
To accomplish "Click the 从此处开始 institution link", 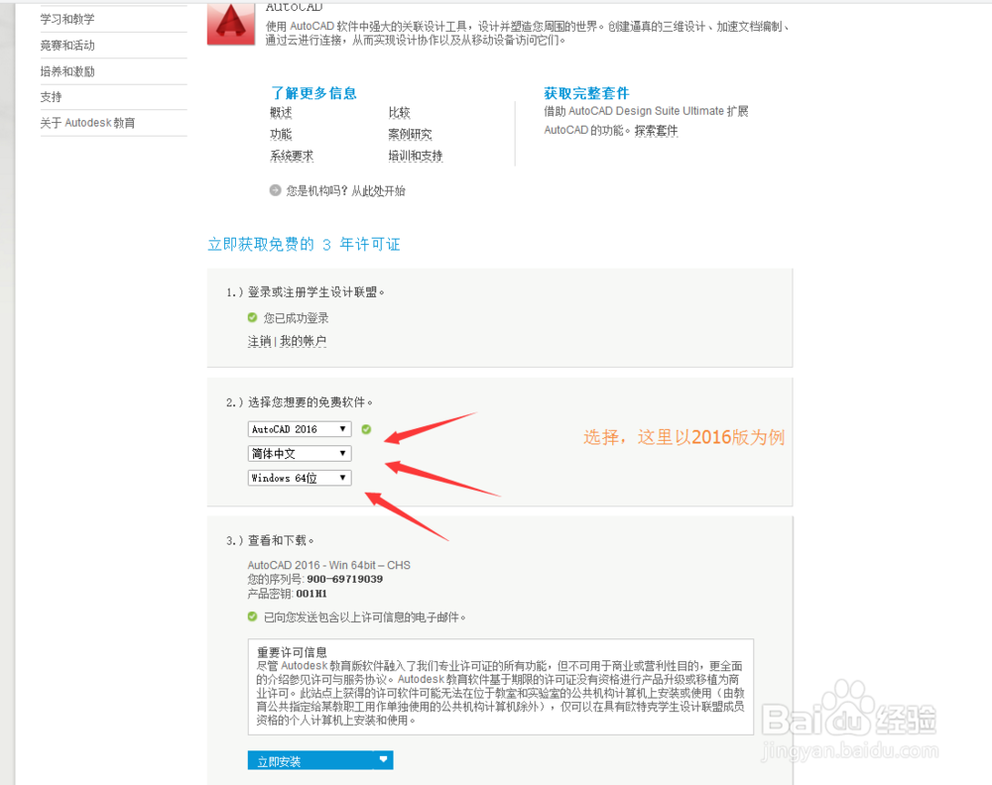I will coord(378,191).
